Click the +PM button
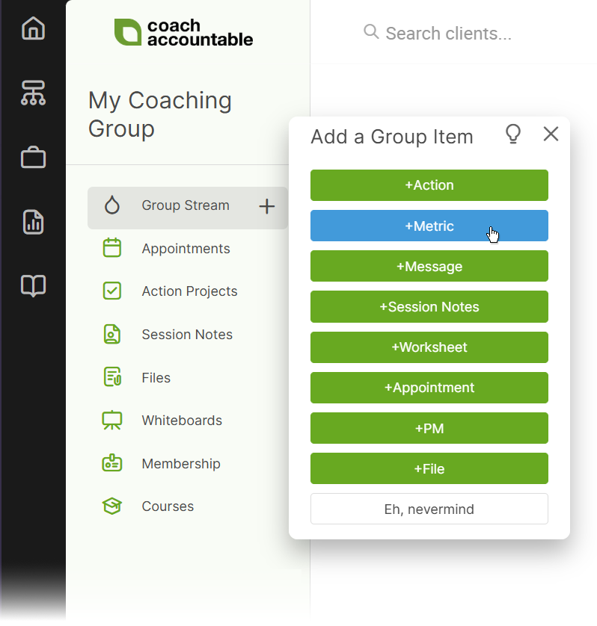This screenshot has height=626, width=597. pos(429,428)
